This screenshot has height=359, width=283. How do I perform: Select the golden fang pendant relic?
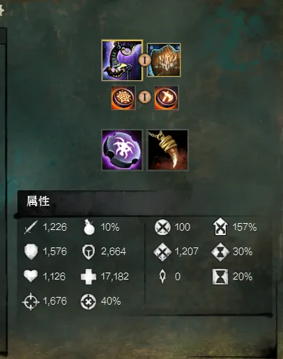point(167,150)
